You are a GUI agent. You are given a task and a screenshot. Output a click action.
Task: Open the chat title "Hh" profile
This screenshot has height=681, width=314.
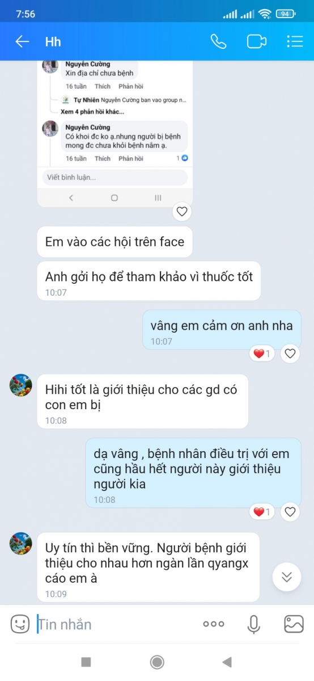[x=53, y=41]
